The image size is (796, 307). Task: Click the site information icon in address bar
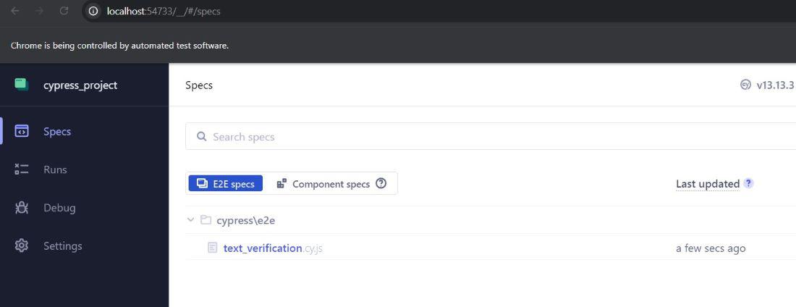[x=93, y=11]
